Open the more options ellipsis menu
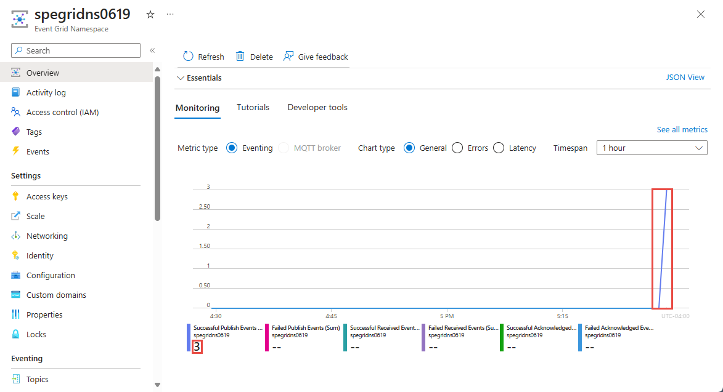Image resolution: width=723 pixels, height=392 pixels. point(170,14)
